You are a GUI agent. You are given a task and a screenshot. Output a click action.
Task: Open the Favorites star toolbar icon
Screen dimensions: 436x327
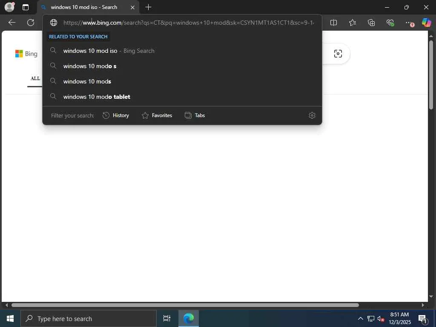point(352,23)
